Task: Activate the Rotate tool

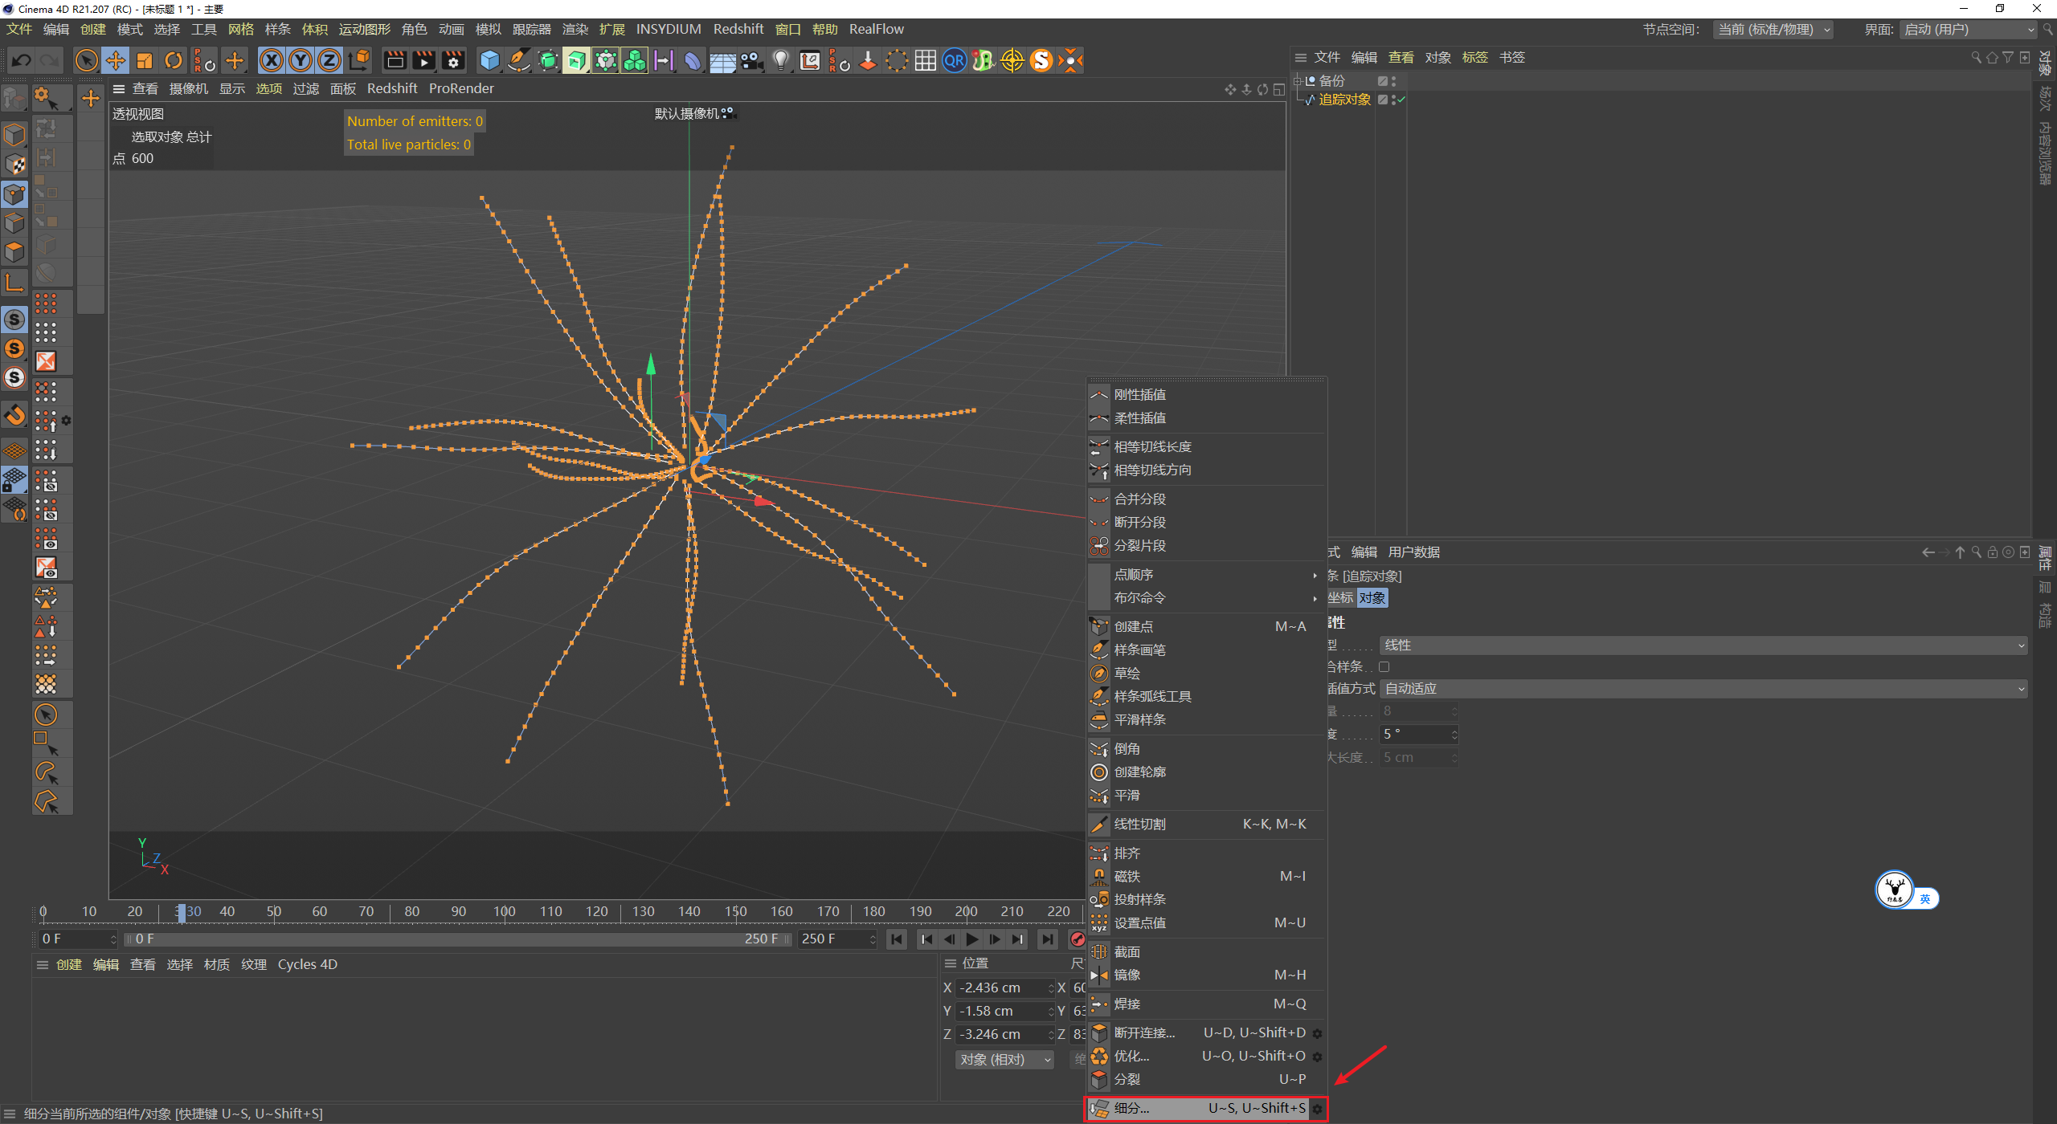Action: coord(174,60)
